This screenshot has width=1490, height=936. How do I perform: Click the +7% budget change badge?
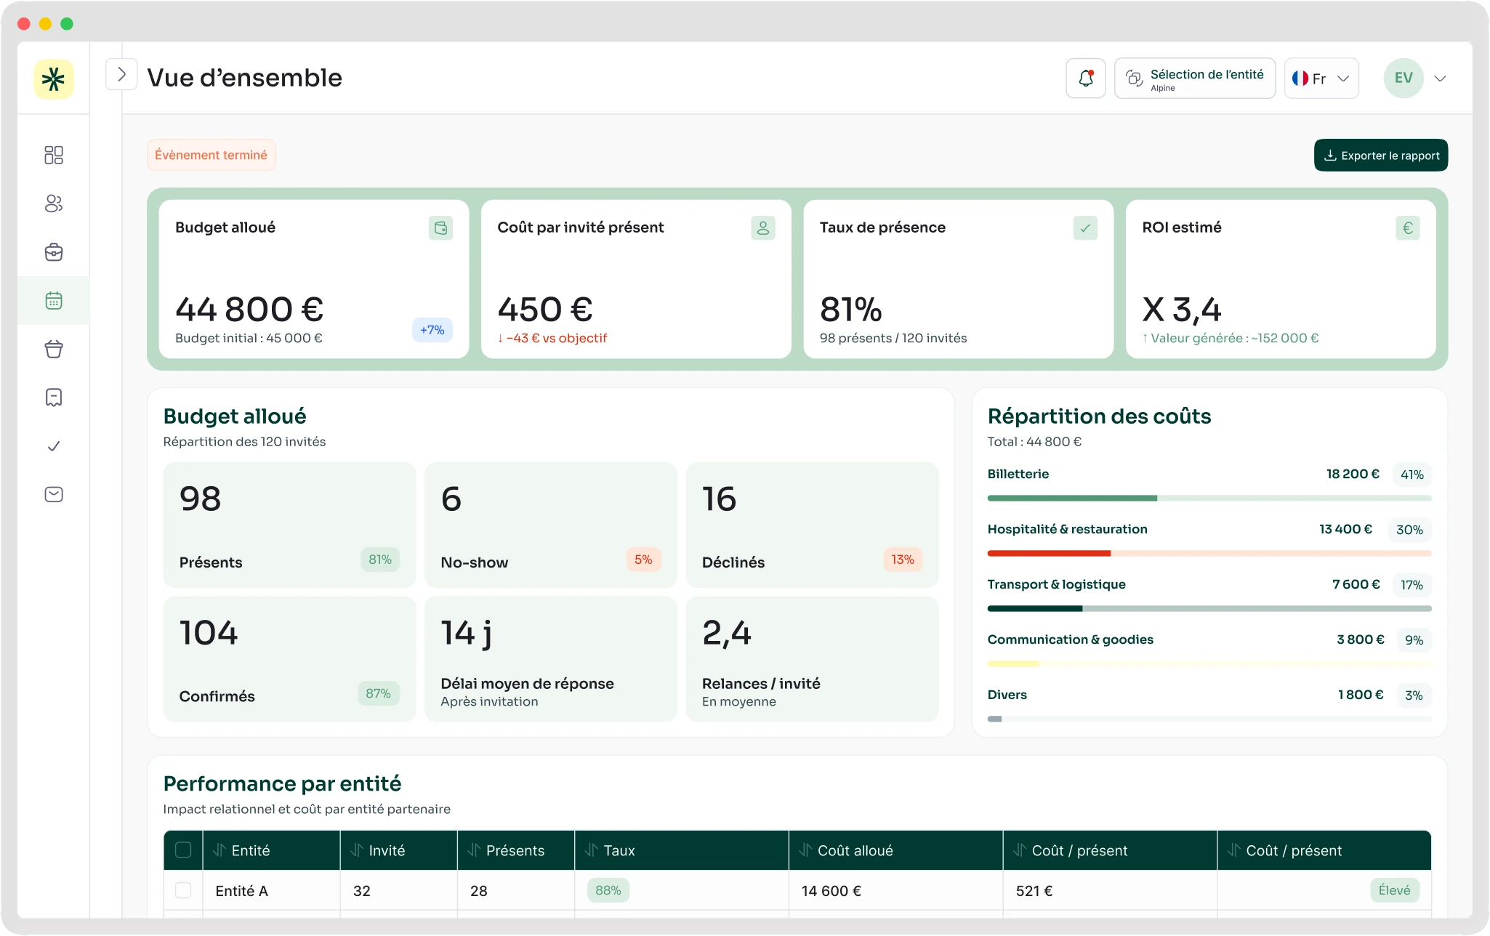432,330
